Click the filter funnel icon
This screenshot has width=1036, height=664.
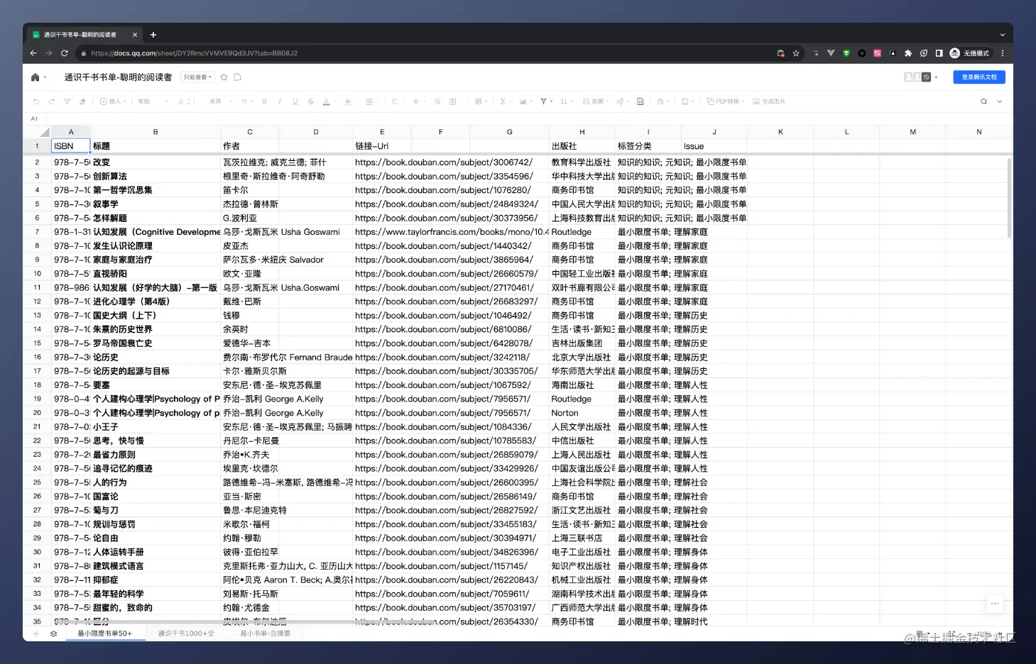point(543,101)
